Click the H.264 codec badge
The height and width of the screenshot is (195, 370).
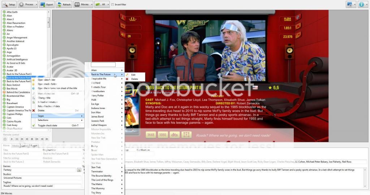pos(287,19)
